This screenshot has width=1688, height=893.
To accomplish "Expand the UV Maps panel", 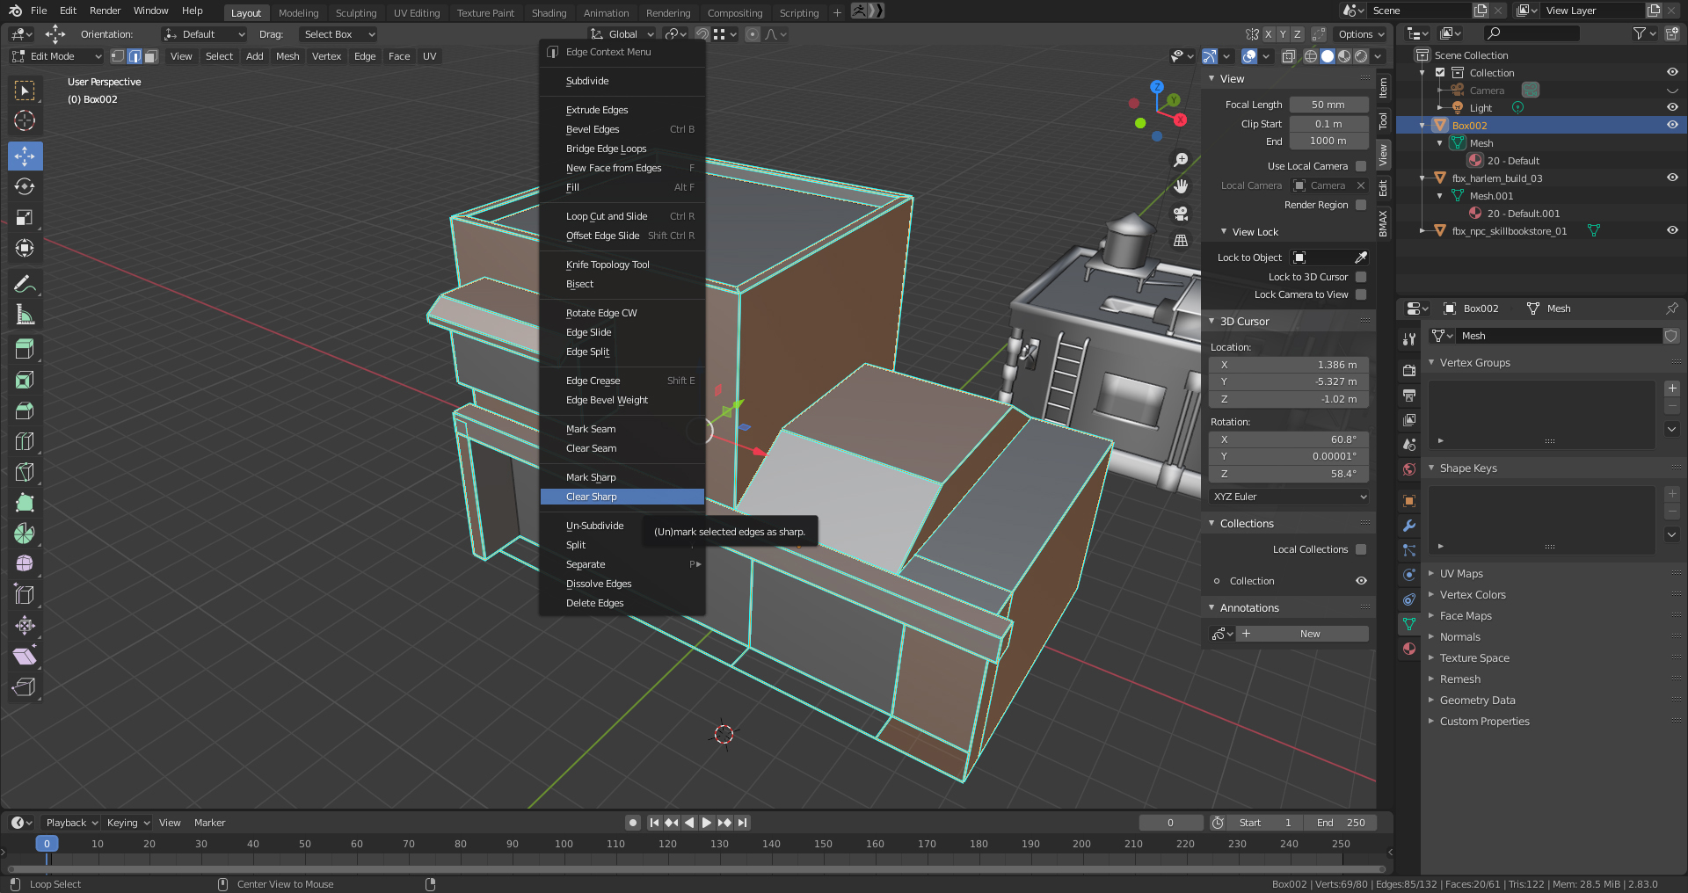I will click(1460, 574).
